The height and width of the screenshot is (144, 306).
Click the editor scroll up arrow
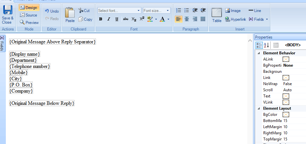[250, 41]
